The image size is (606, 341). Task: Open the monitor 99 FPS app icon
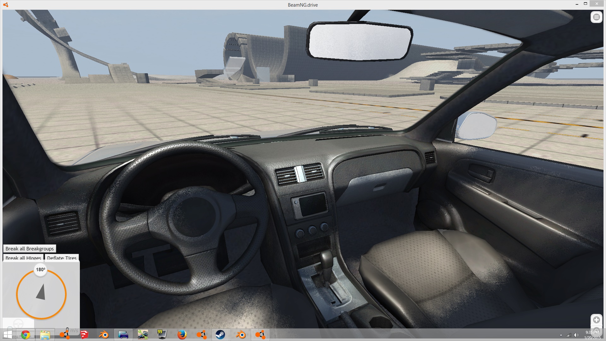click(162, 335)
